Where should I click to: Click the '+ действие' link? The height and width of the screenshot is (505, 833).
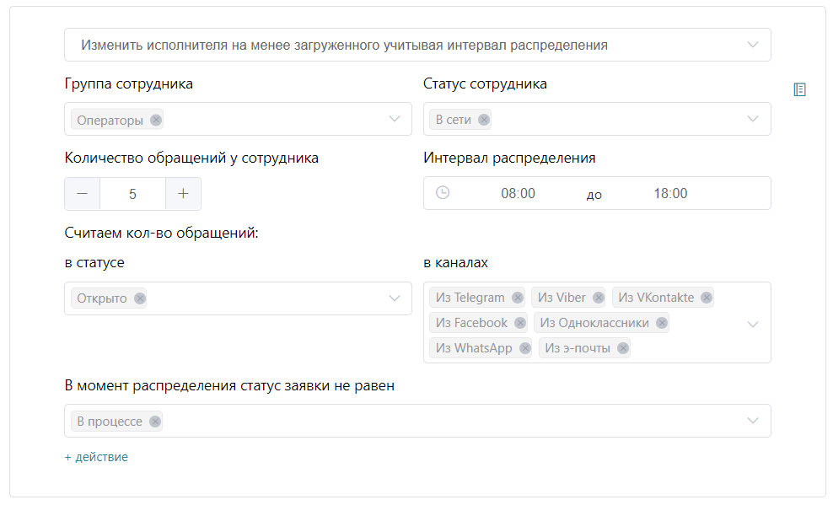[96, 457]
